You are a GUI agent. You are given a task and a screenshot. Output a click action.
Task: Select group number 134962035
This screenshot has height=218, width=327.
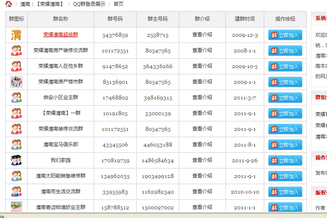[115, 176]
